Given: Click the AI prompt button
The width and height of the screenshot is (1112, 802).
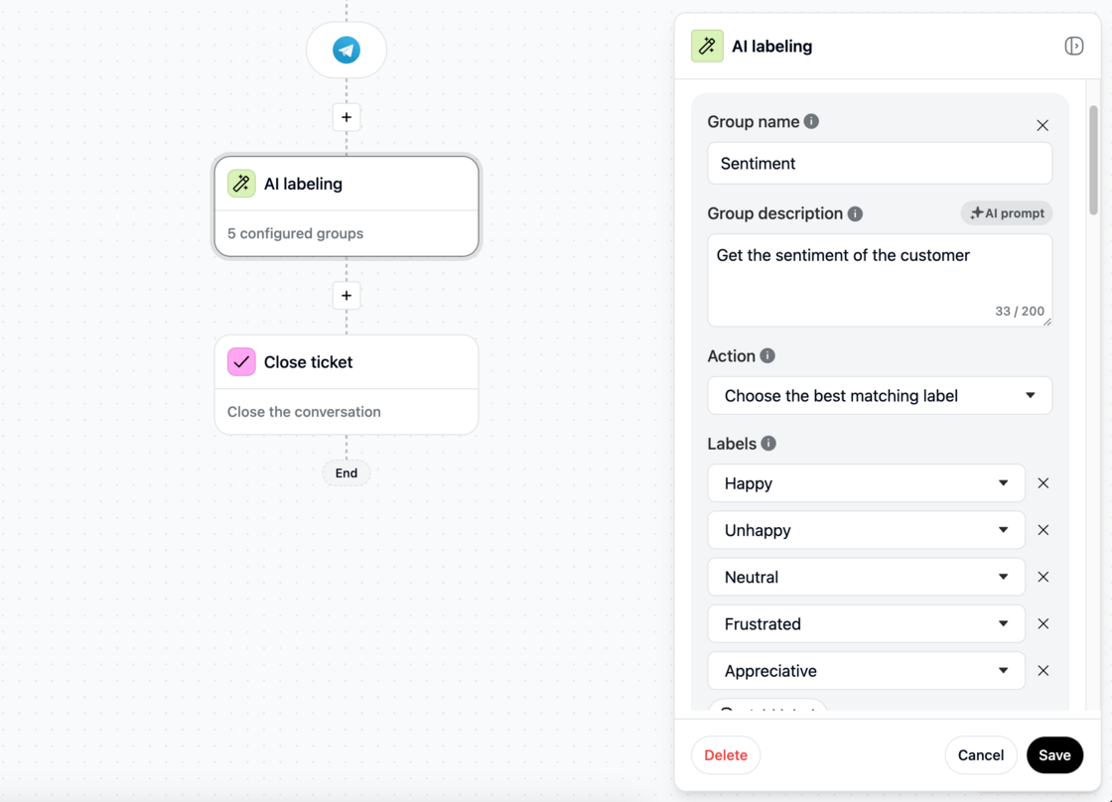Looking at the screenshot, I should (1007, 212).
